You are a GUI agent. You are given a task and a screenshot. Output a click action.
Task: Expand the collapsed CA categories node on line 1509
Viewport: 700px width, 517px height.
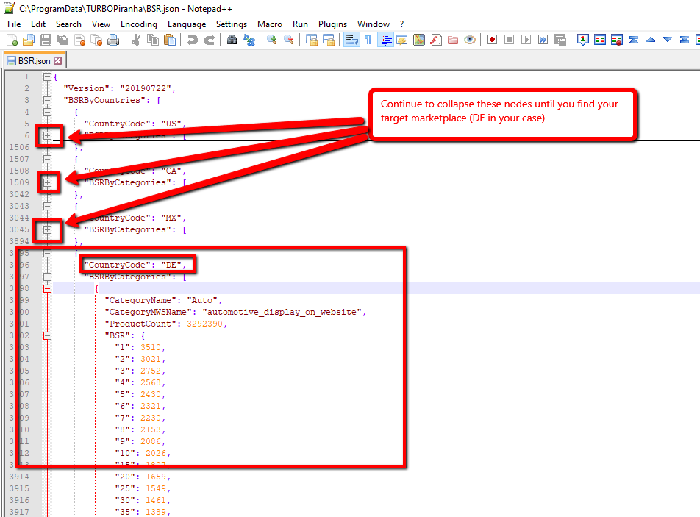pos(47,182)
